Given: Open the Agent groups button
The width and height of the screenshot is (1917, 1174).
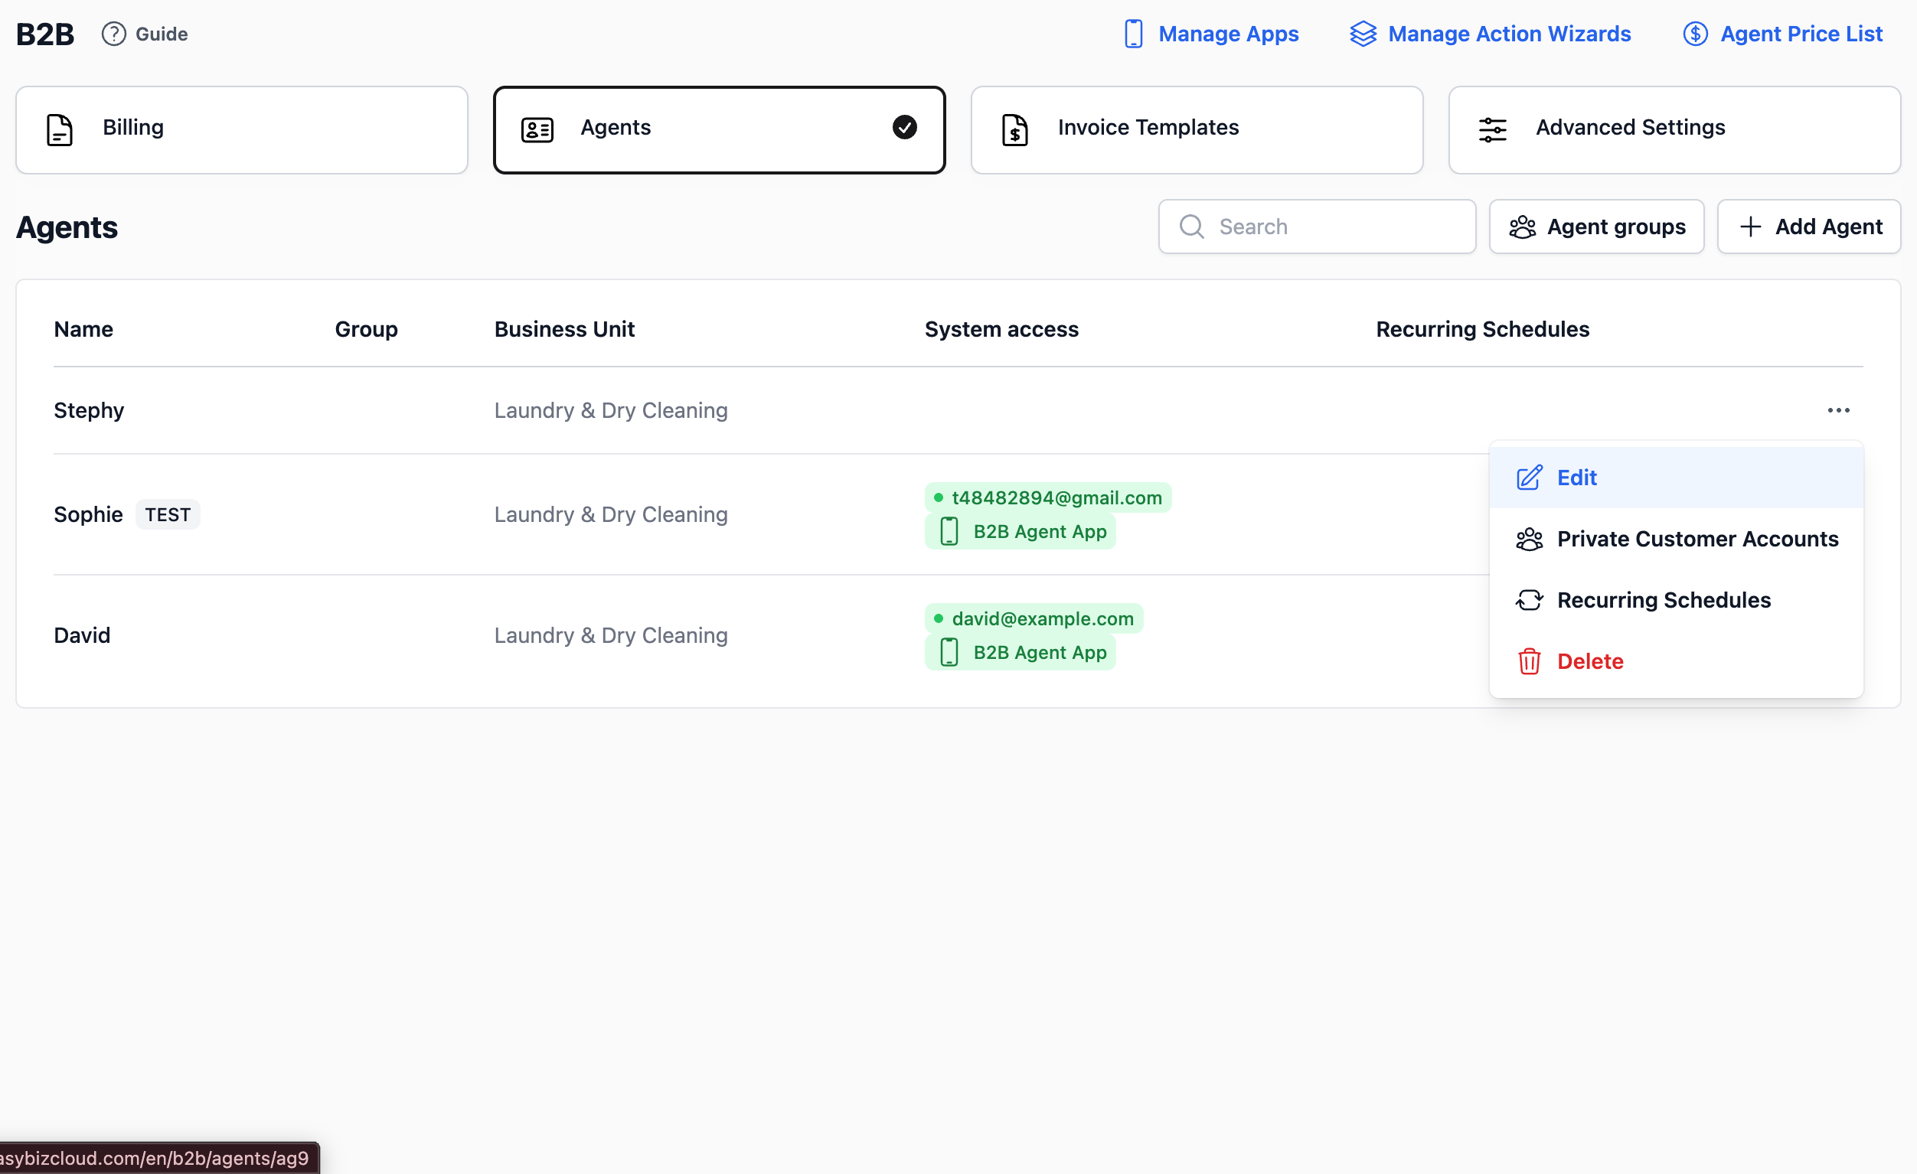Looking at the screenshot, I should pyautogui.click(x=1595, y=227).
